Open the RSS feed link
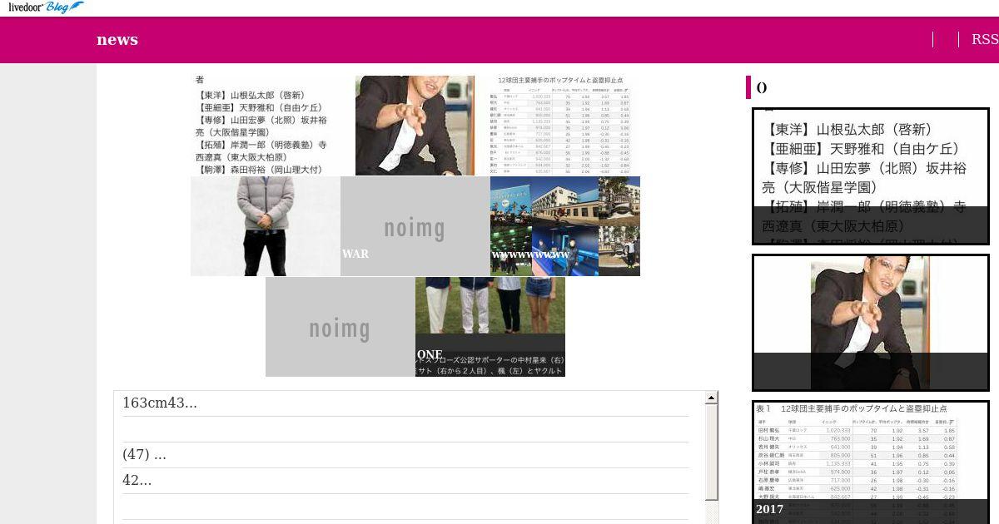This screenshot has height=524, width=999. tap(985, 39)
